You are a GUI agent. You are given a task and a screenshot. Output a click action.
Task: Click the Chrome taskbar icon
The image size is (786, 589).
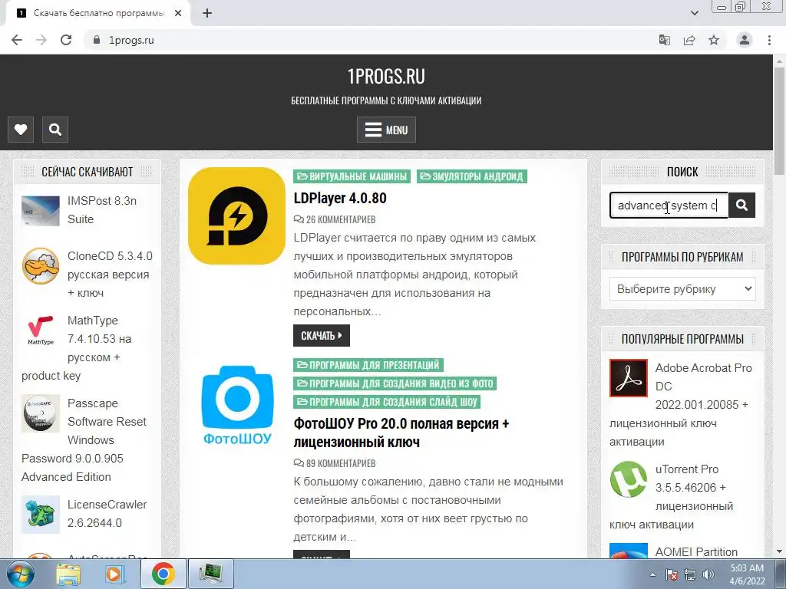point(163,574)
